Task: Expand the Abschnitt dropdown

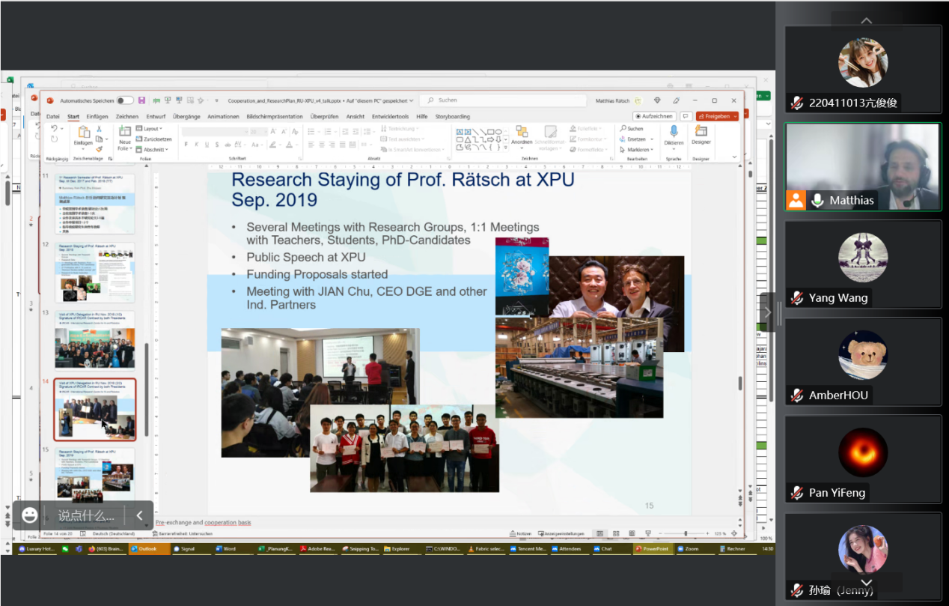Action: (x=153, y=150)
